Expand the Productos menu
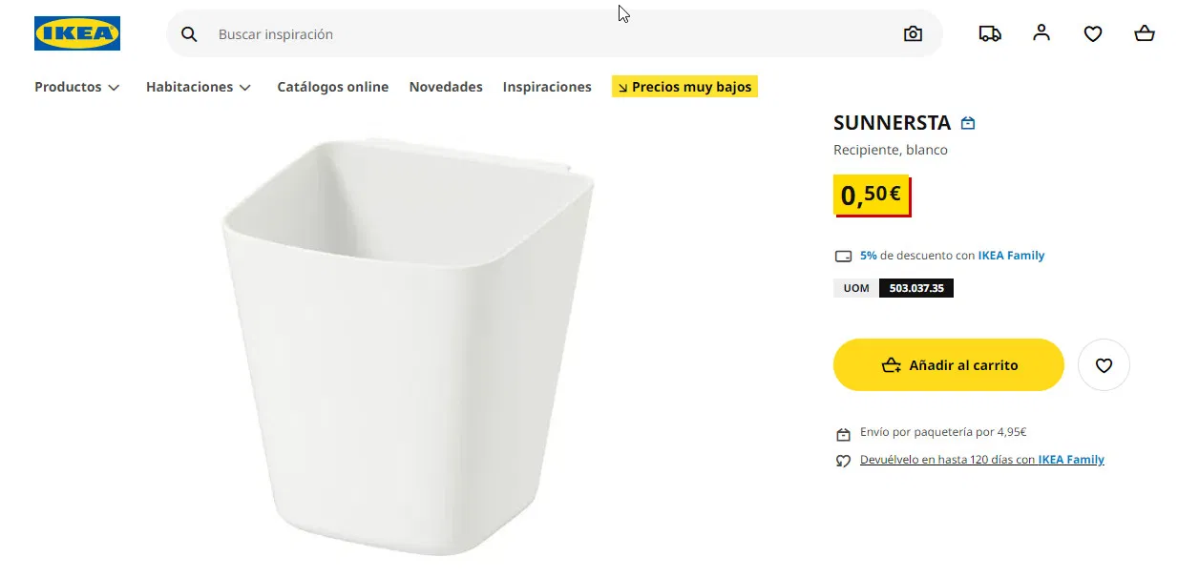 coord(76,87)
